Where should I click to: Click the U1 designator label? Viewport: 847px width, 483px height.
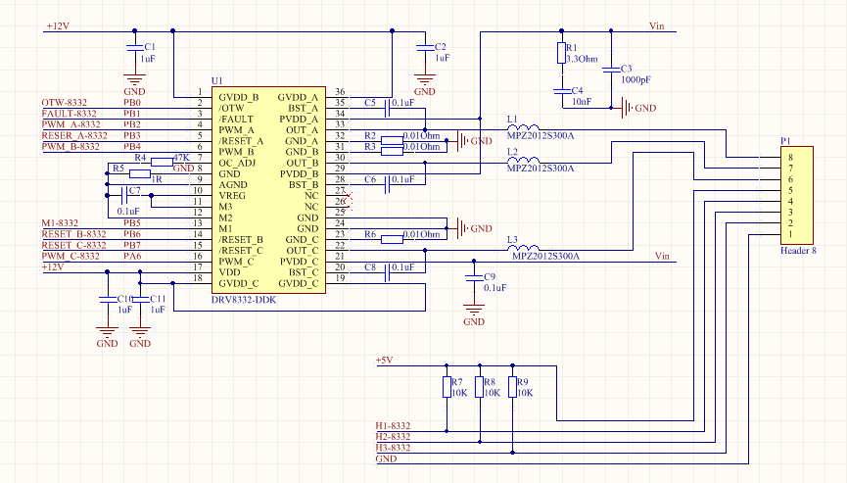tap(216, 80)
